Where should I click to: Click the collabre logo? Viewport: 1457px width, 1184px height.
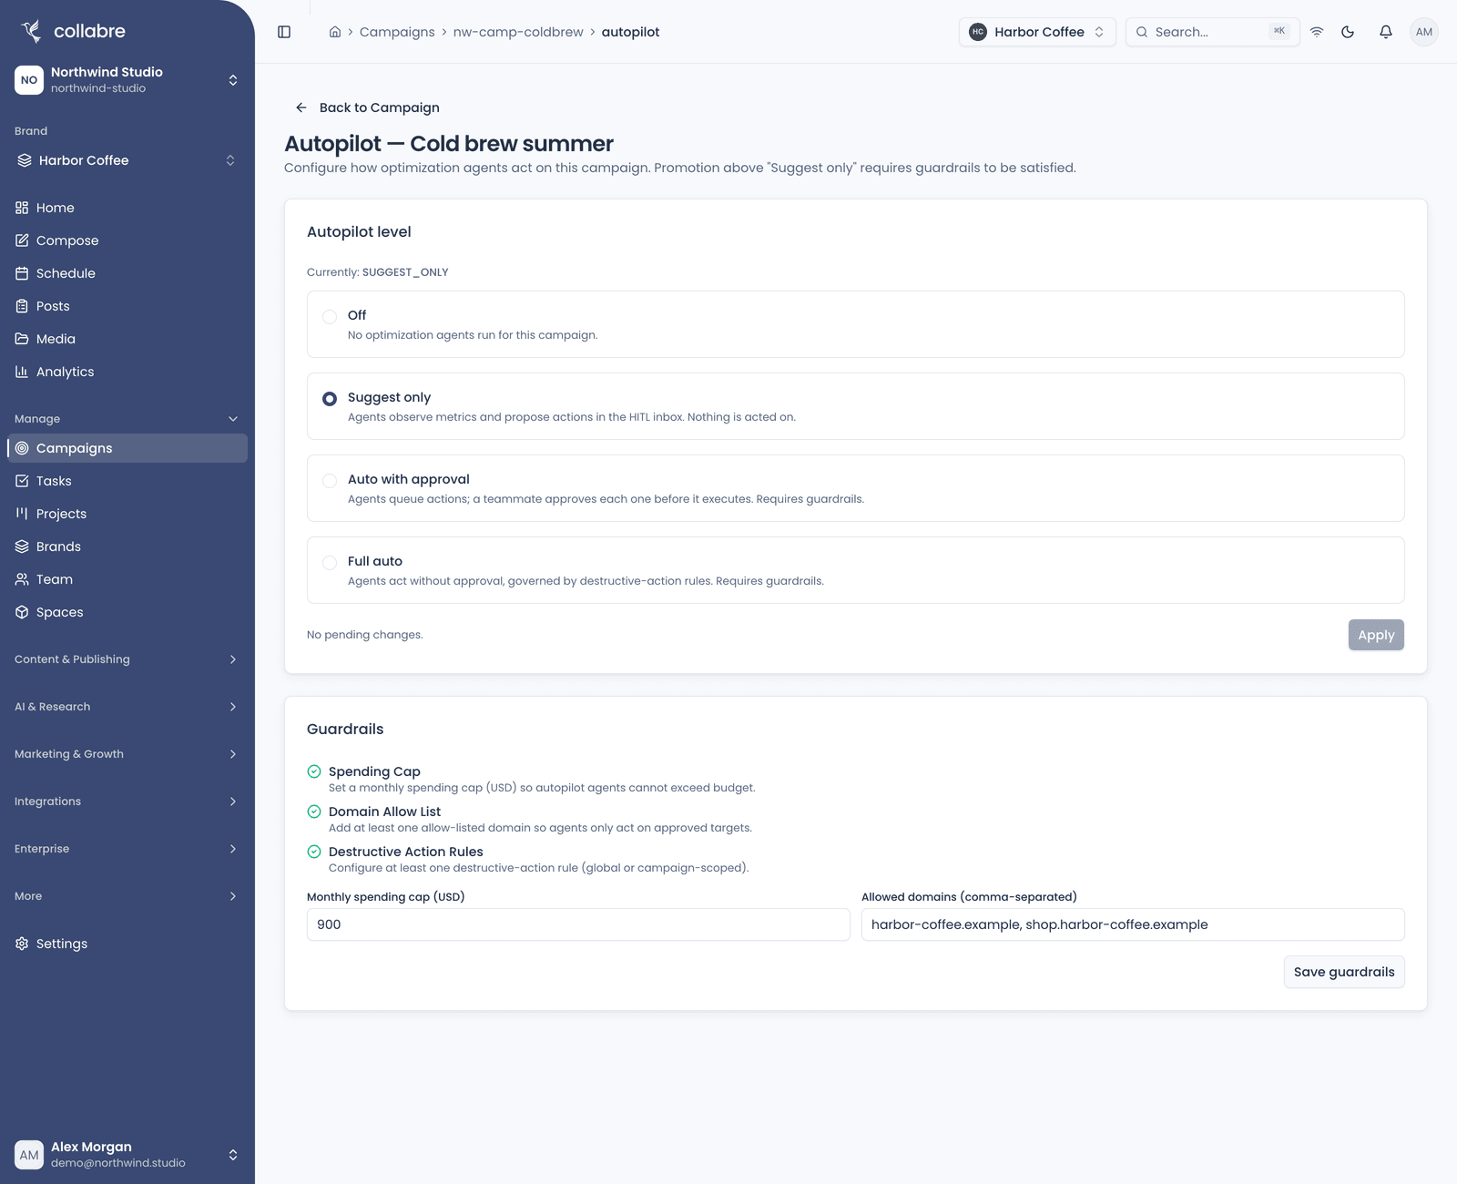[73, 31]
